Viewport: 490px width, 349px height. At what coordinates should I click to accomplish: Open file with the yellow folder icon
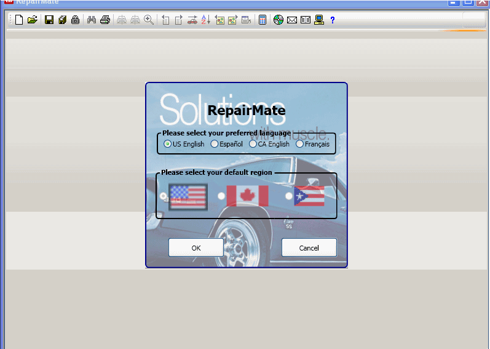tap(33, 20)
